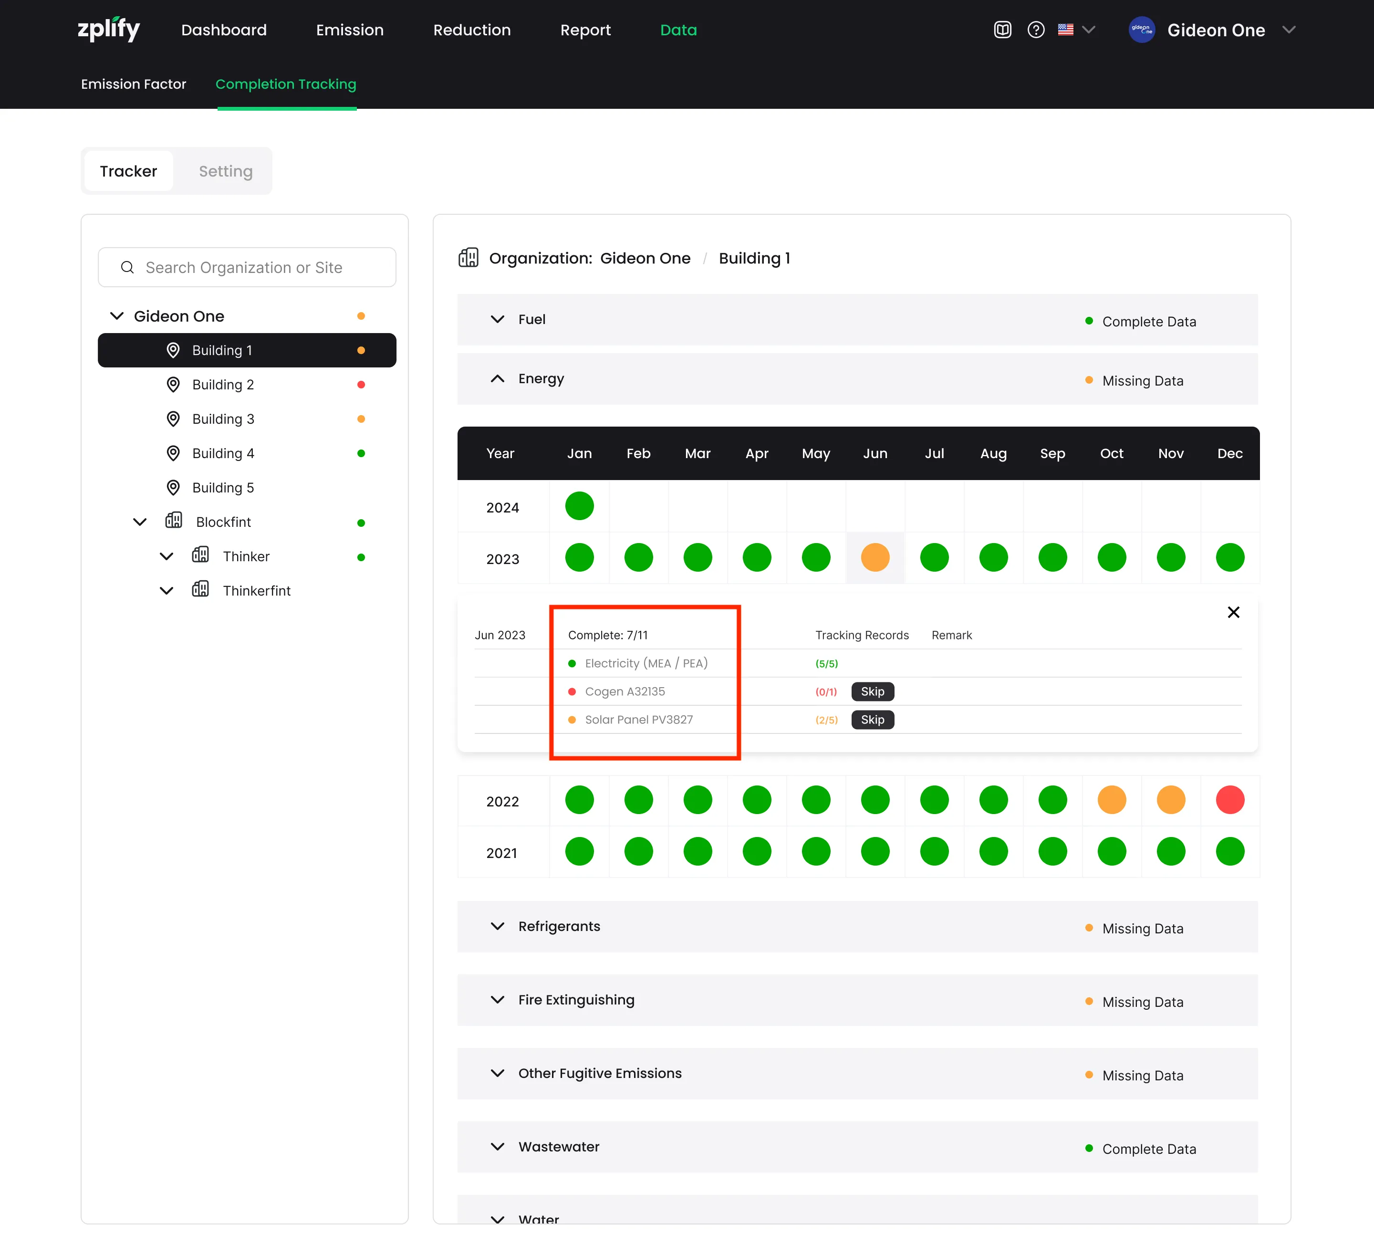This screenshot has width=1374, height=1255.
Task: Click the help question mark icon
Action: click(x=1035, y=29)
